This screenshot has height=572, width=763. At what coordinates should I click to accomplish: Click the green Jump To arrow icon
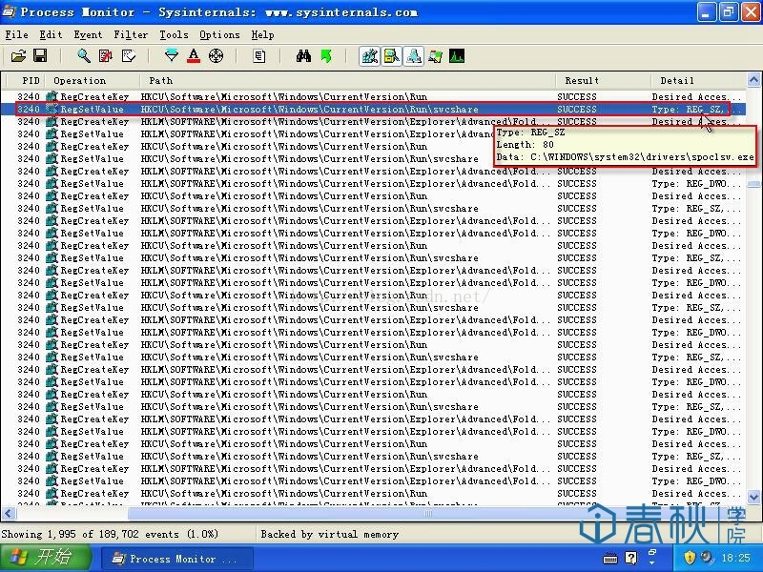tap(326, 56)
